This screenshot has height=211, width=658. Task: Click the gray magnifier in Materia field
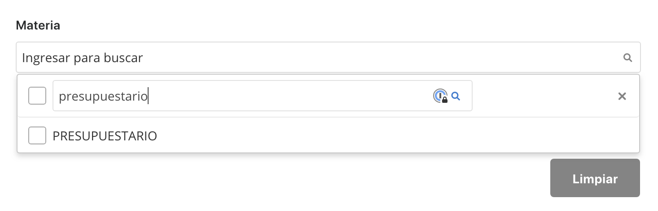tap(628, 57)
